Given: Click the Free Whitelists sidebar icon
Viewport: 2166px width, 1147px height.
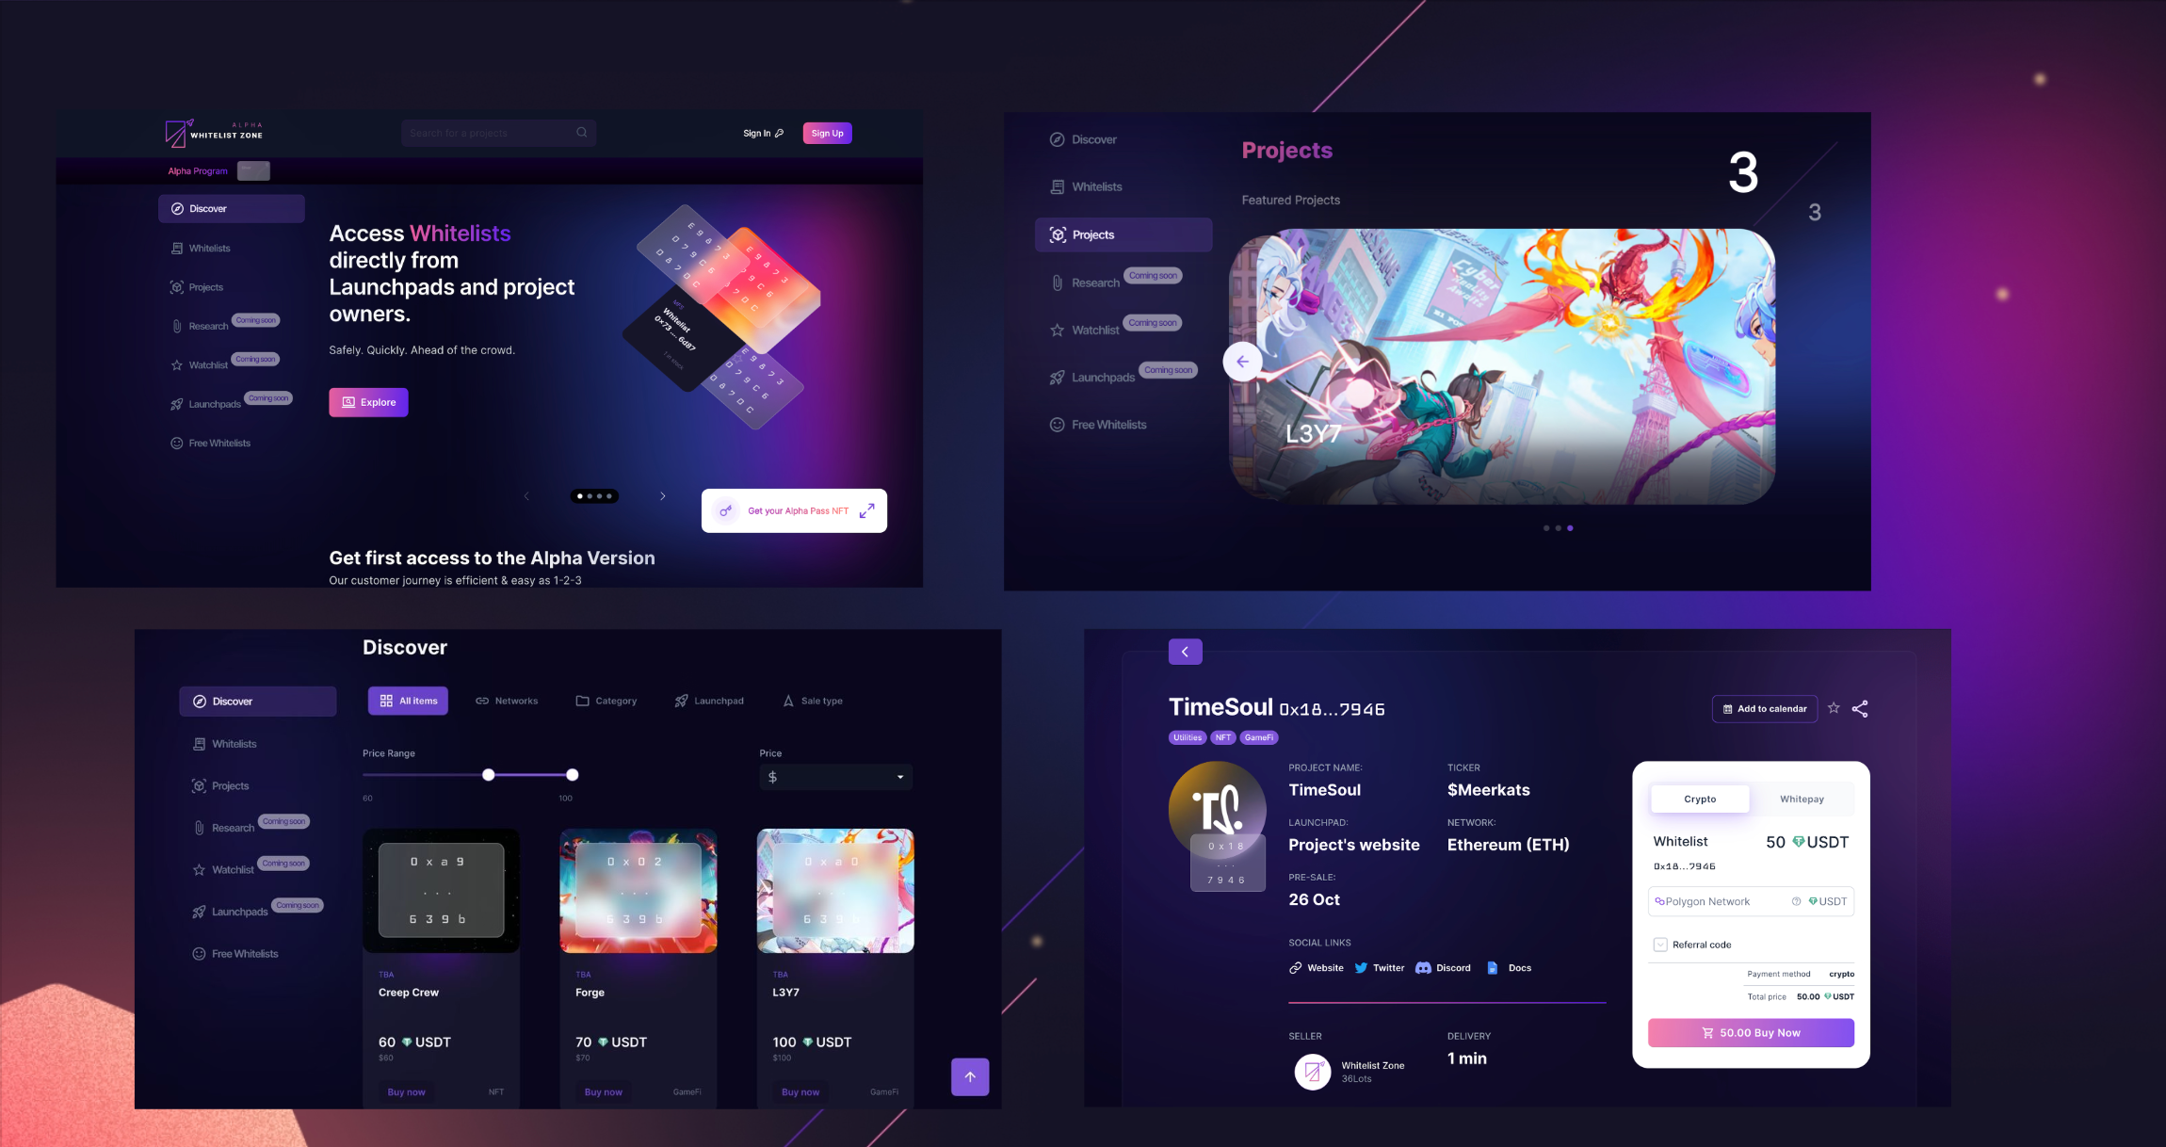Looking at the screenshot, I should (175, 441).
